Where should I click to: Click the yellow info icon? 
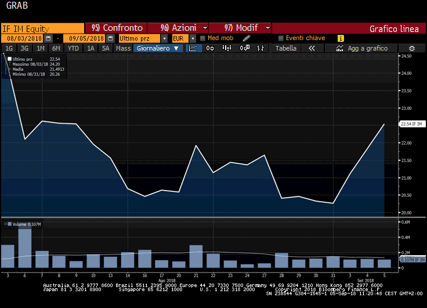pos(341,38)
